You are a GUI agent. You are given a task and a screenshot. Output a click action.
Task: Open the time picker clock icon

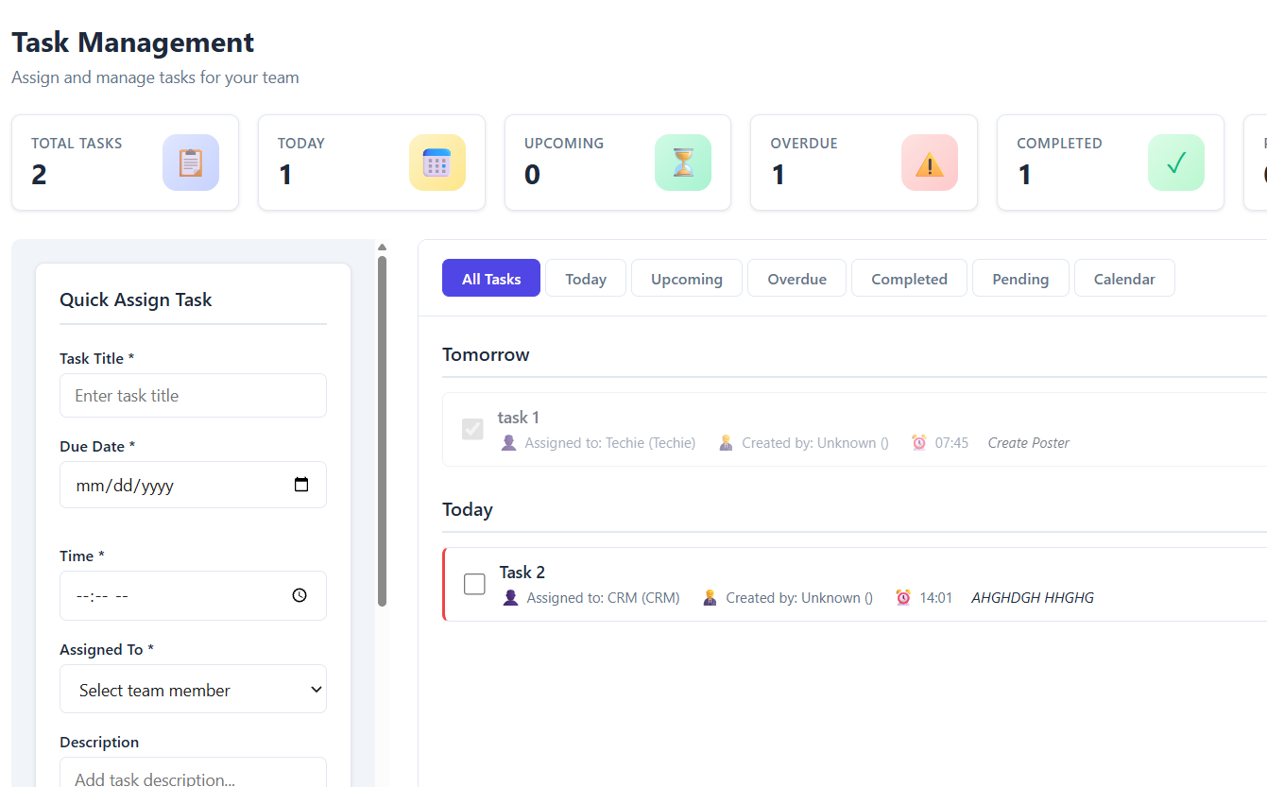(x=300, y=595)
